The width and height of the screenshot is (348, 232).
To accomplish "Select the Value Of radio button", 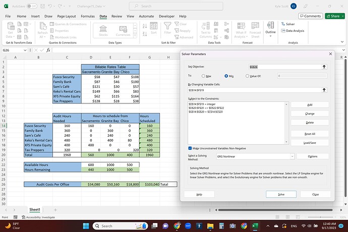I will coord(247,76).
